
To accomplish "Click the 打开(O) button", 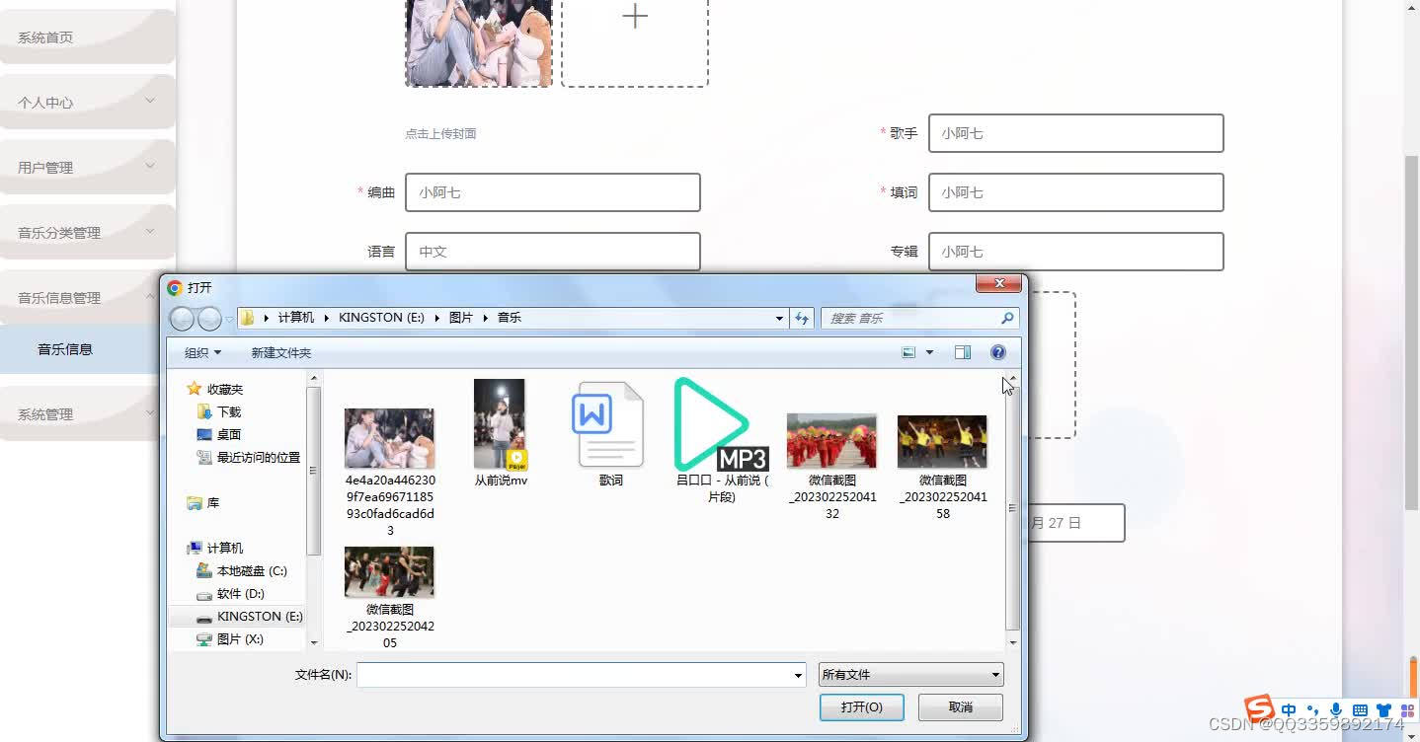I will 861,707.
